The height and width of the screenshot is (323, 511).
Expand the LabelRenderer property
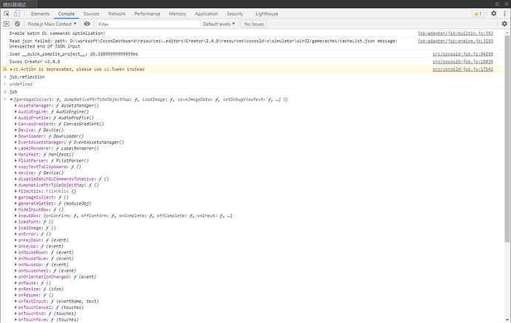(x=16, y=148)
